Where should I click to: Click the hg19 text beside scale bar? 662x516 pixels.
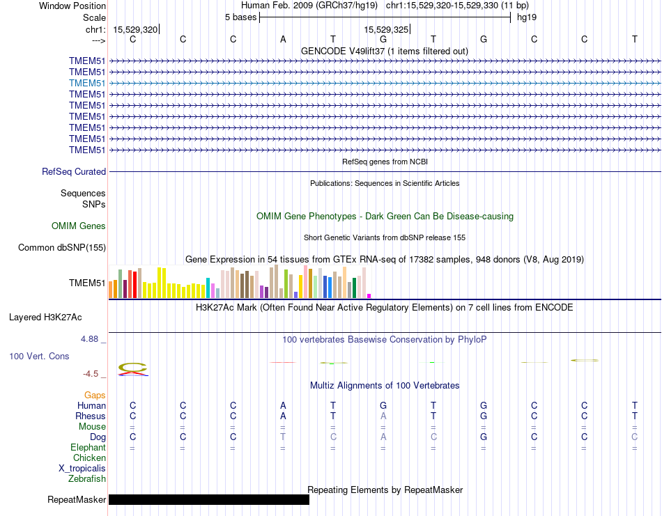[x=527, y=17]
